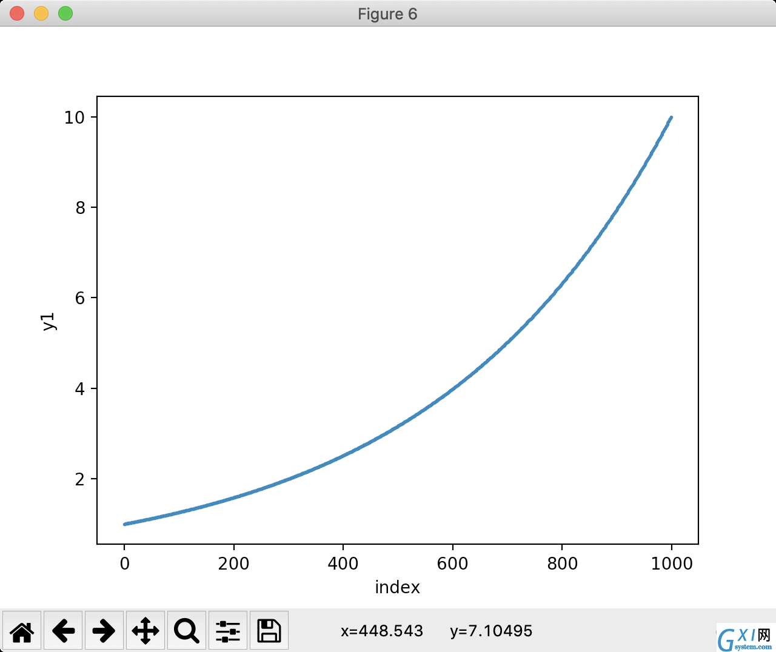Click the y-axis label 'y1'
Screen dimensions: 776x652
48,321
